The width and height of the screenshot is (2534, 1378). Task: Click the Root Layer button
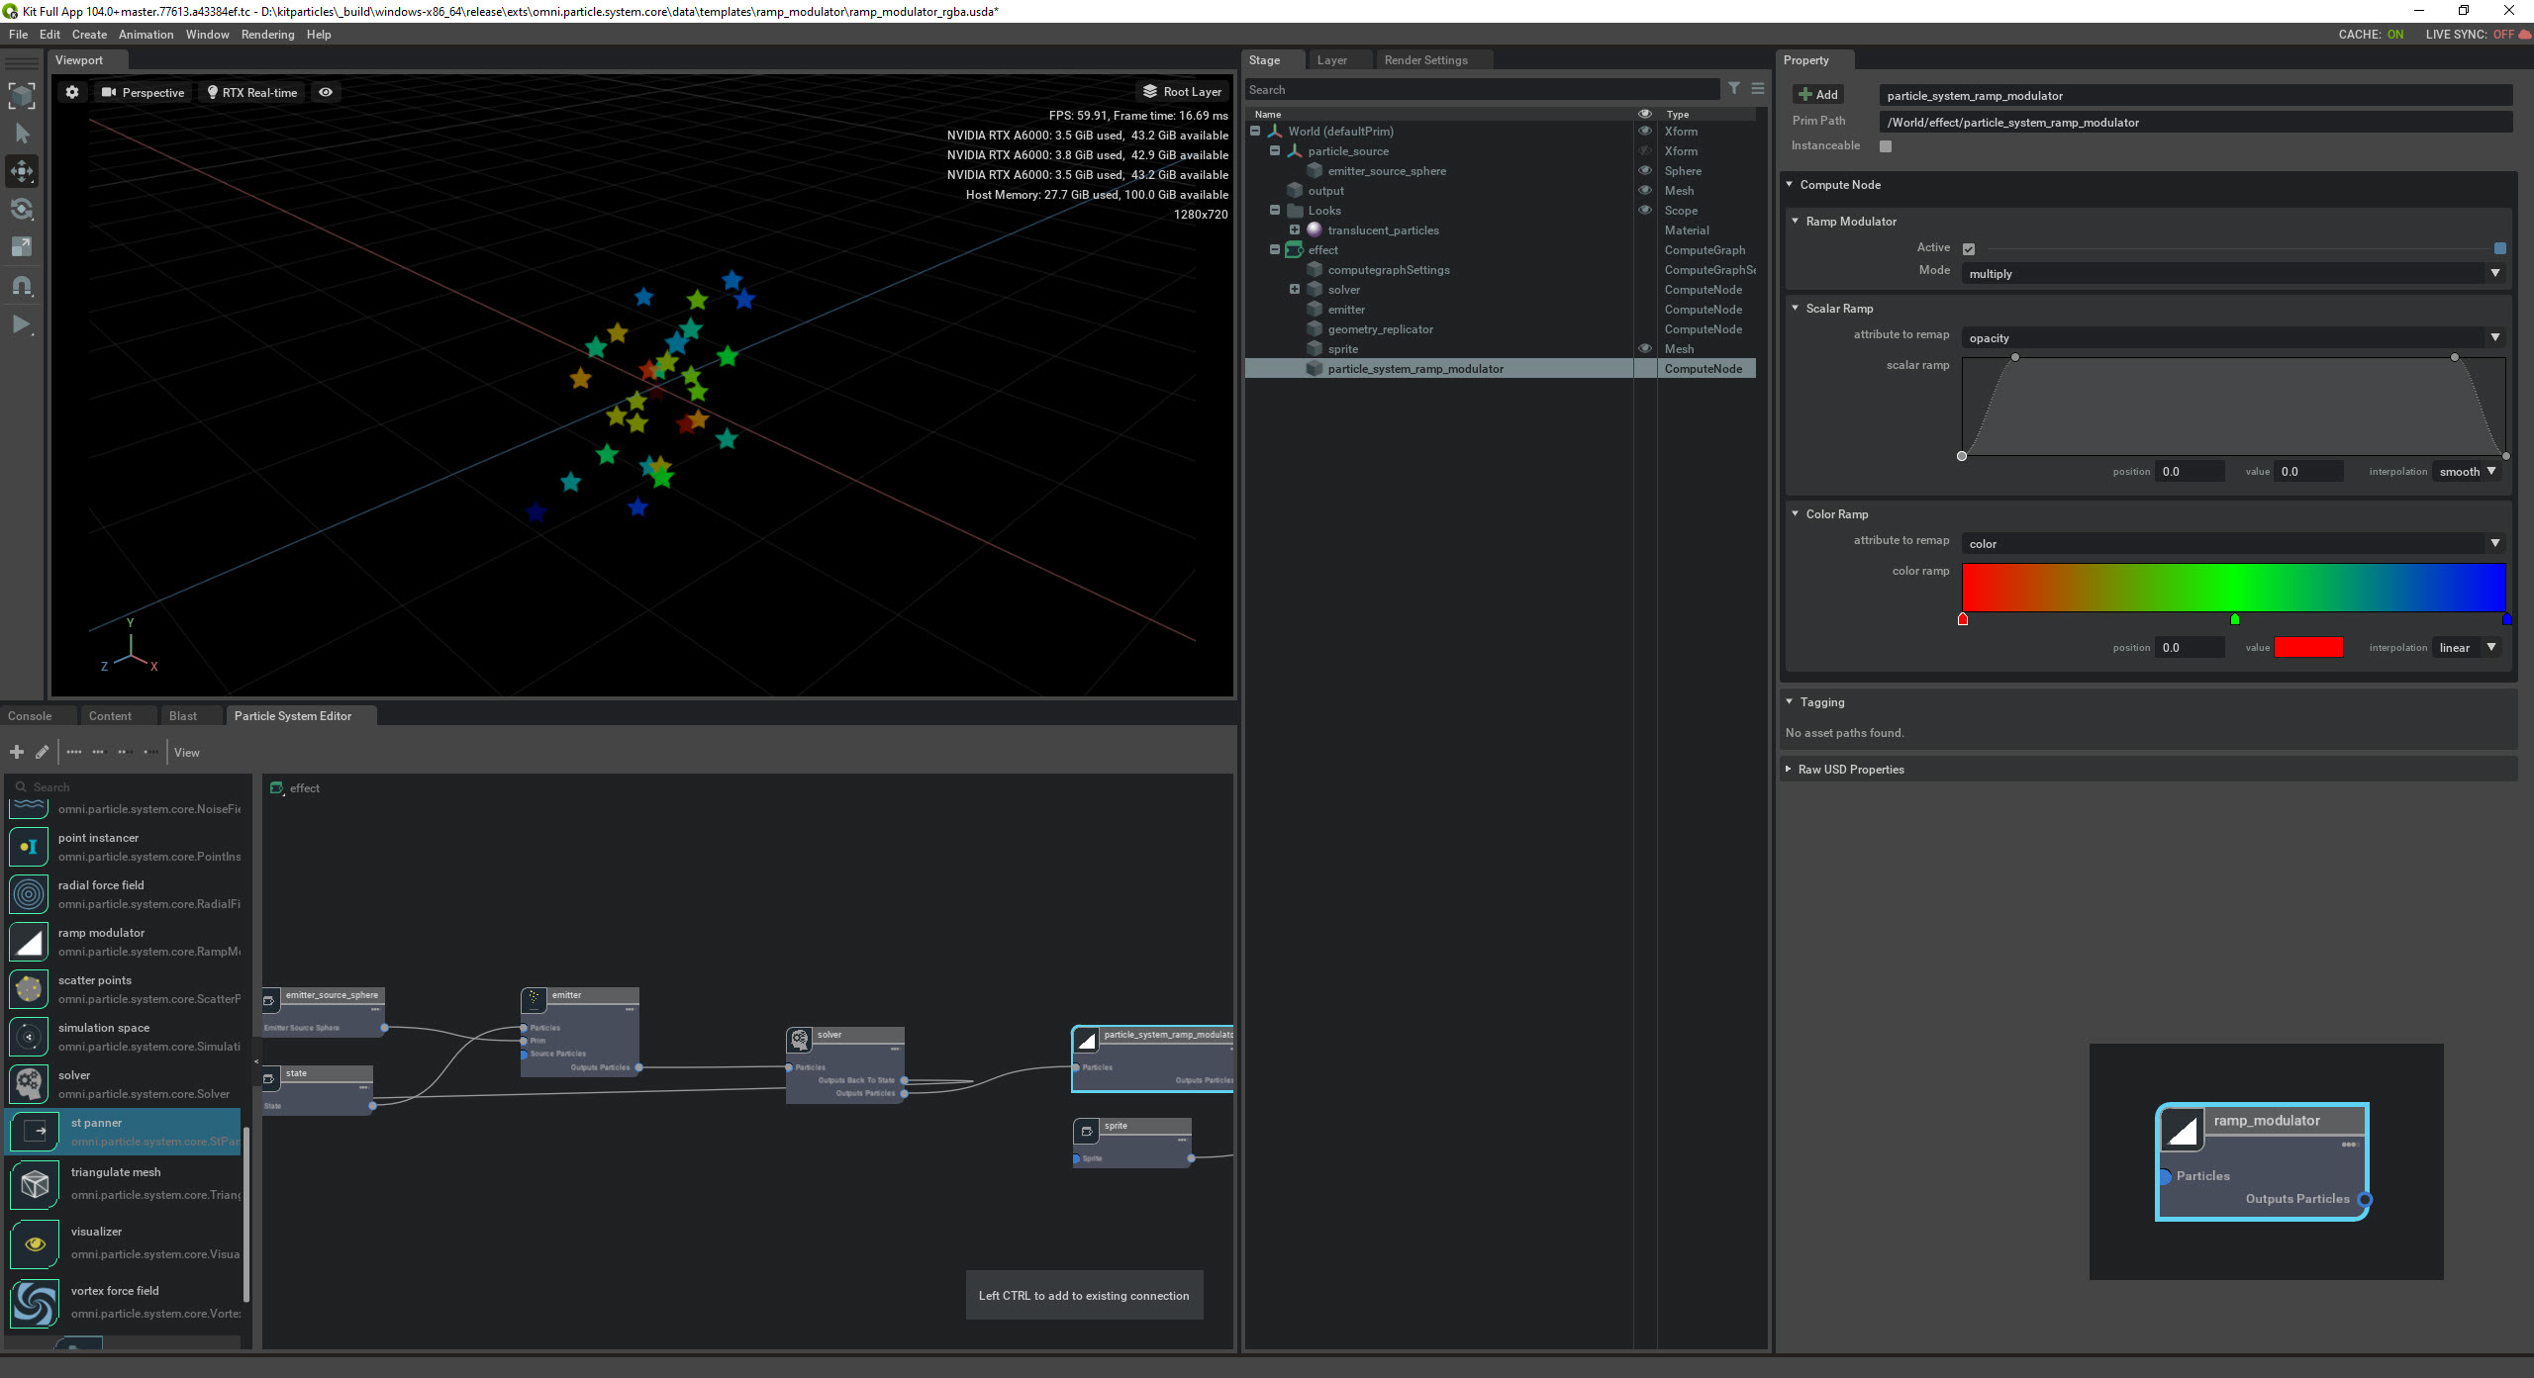(x=1182, y=92)
